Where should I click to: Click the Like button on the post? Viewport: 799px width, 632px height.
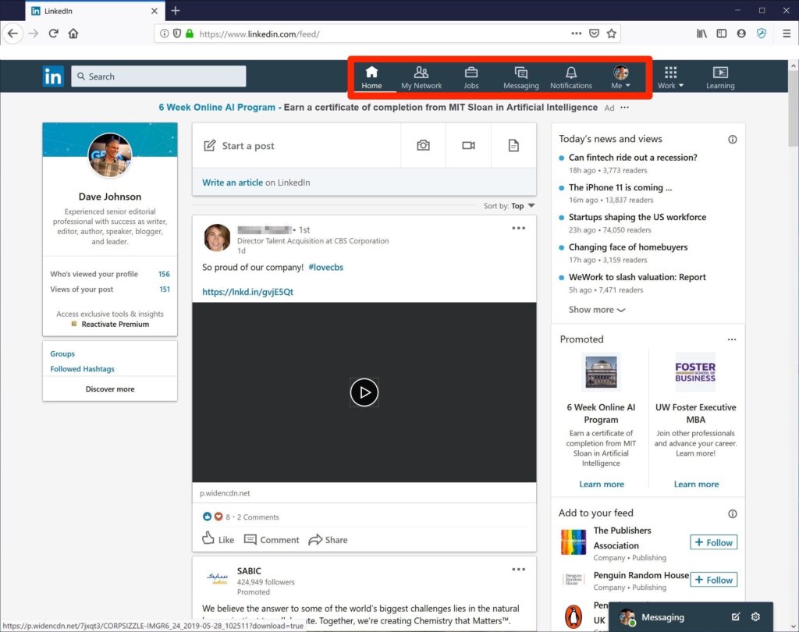(218, 539)
